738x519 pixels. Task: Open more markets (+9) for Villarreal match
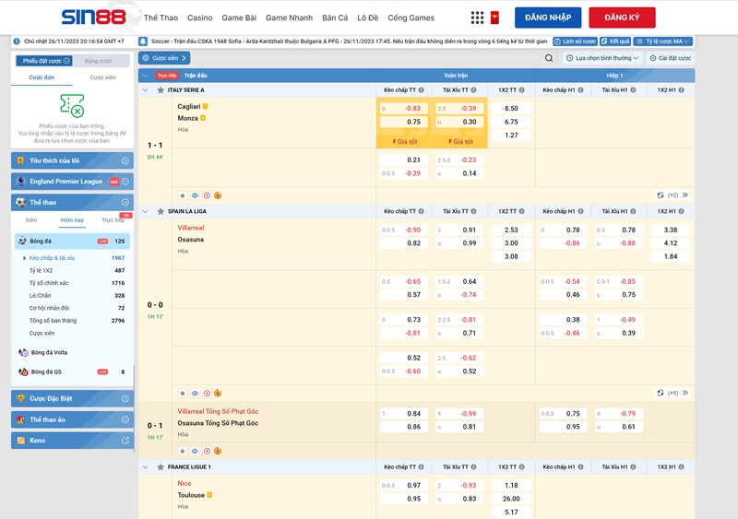[674, 393]
